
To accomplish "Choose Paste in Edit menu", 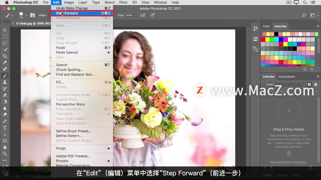I will click(x=82, y=48).
